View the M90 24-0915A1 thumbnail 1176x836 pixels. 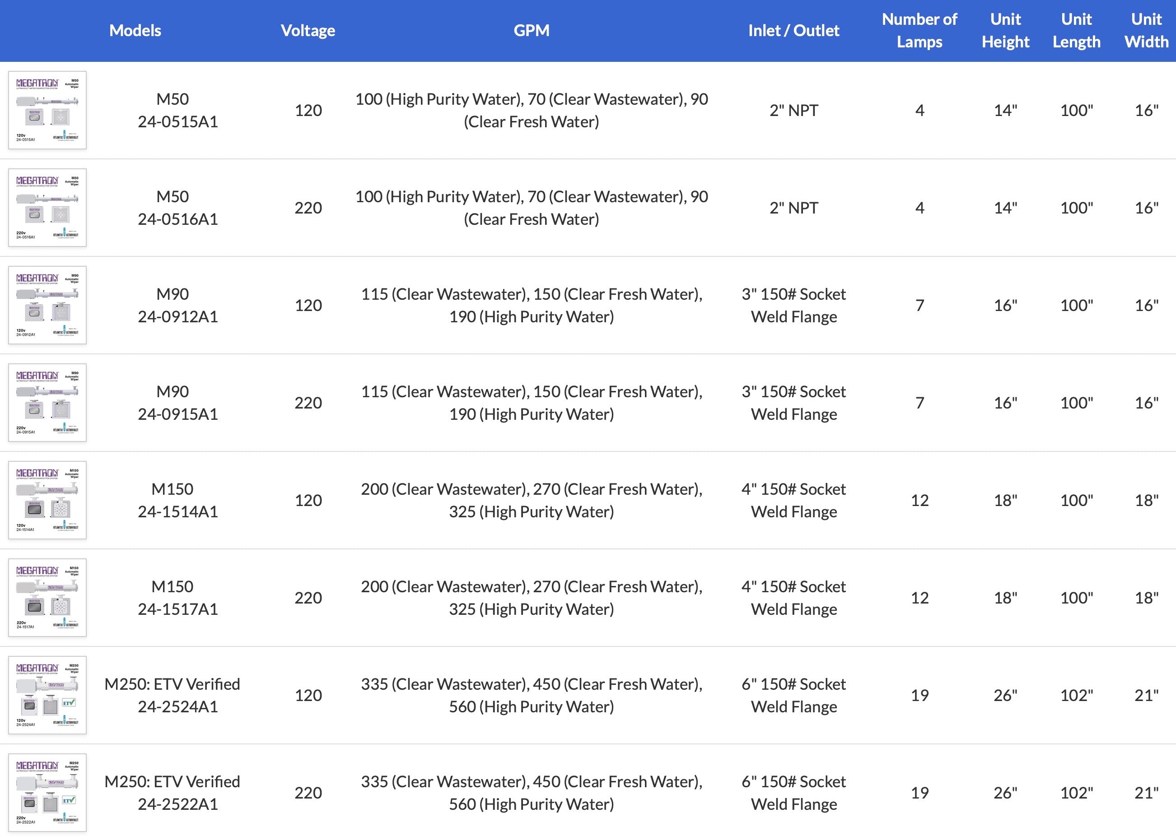click(47, 403)
